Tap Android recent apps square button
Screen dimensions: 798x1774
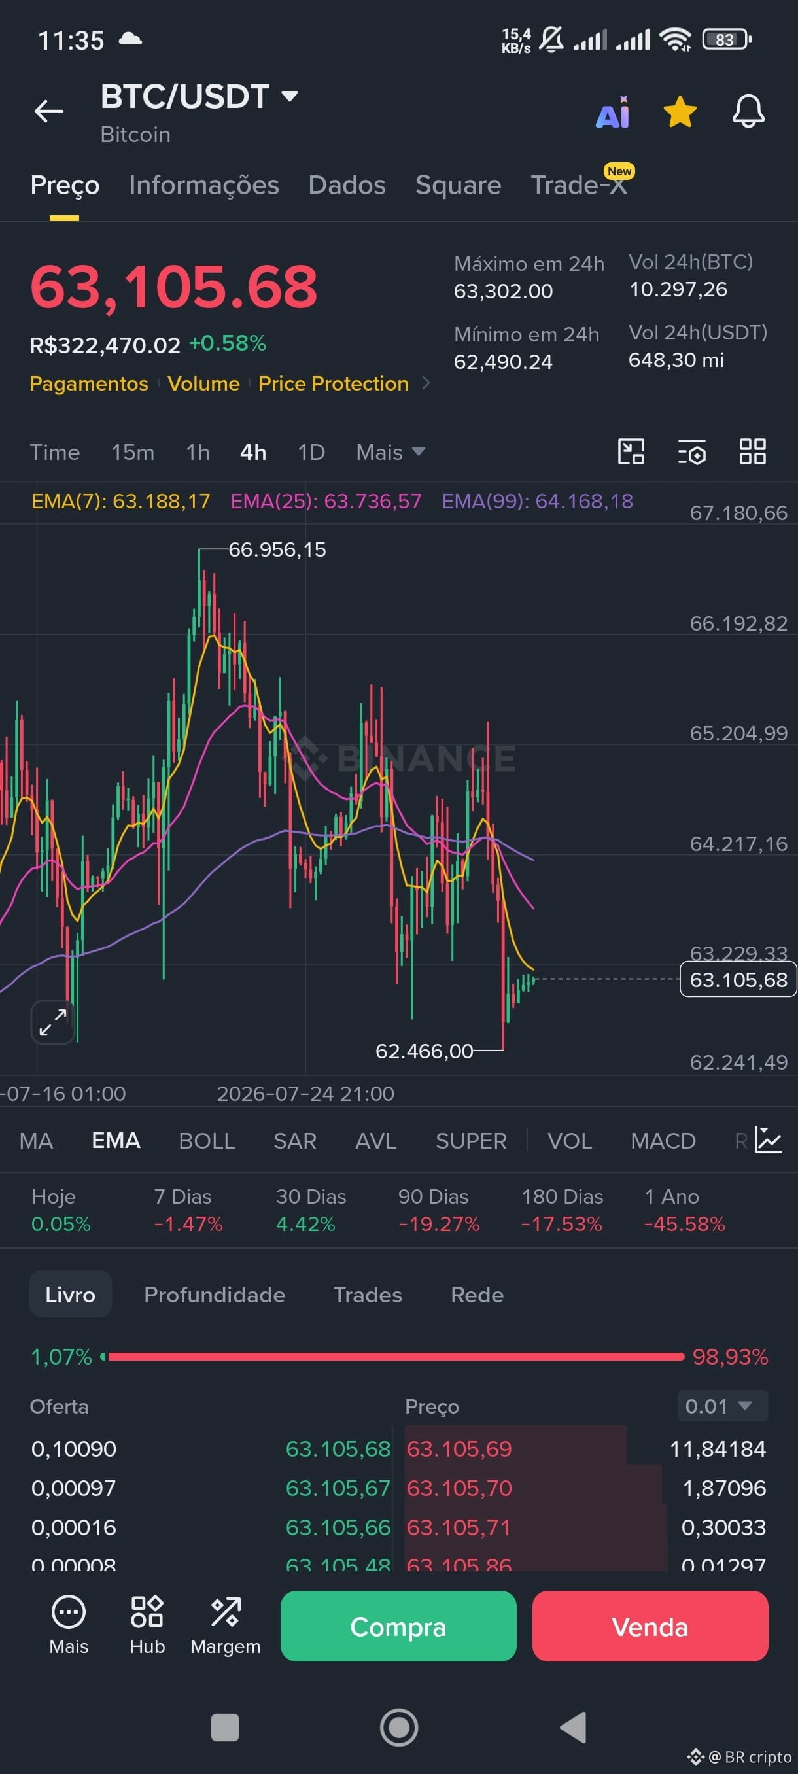click(225, 1727)
